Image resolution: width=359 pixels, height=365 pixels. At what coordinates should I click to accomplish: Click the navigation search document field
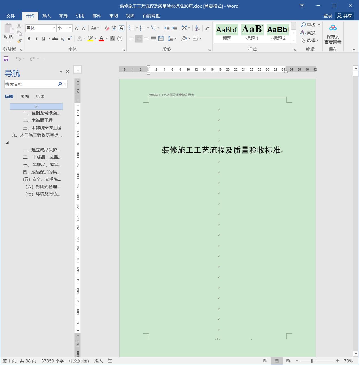click(30, 84)
